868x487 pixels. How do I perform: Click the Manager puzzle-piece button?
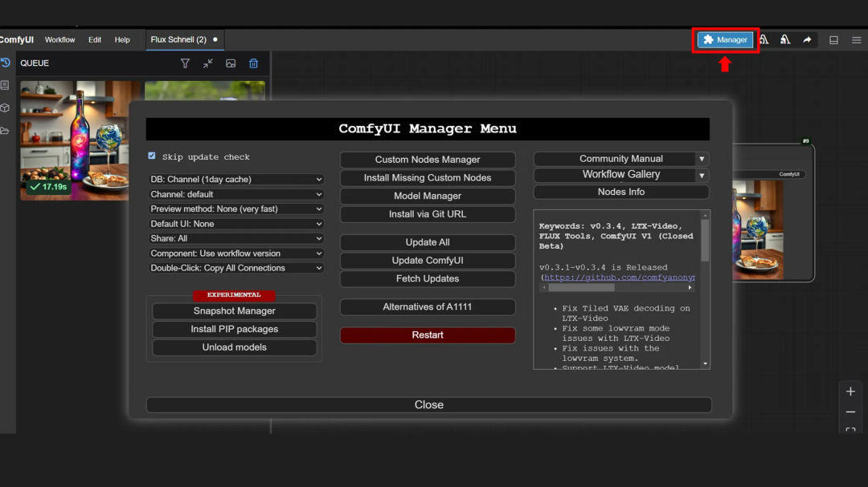[x=725, y=40]
